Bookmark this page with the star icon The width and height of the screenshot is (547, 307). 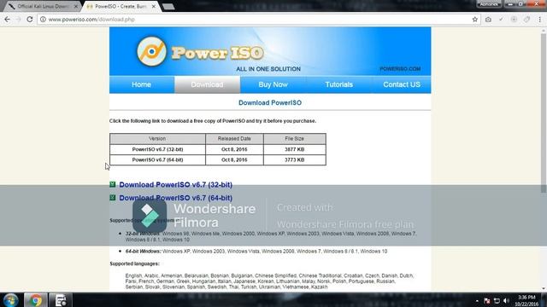click(475, 20)
